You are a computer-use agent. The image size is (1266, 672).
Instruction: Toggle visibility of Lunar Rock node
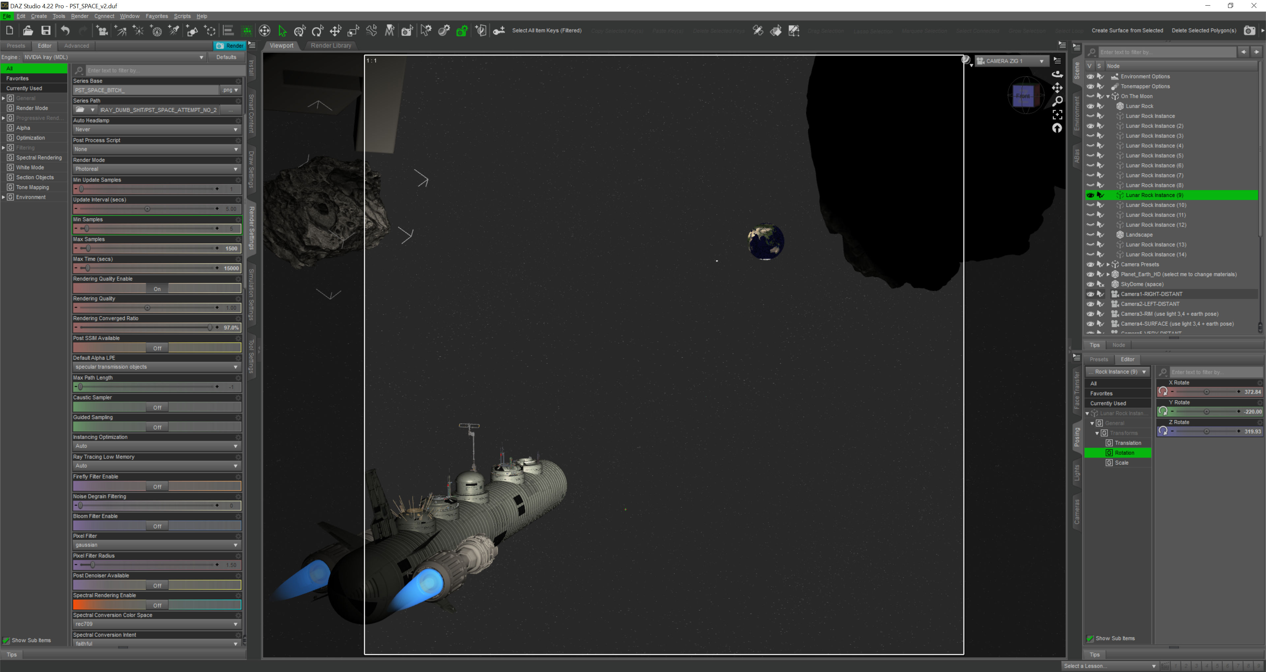coord(1090,106)
